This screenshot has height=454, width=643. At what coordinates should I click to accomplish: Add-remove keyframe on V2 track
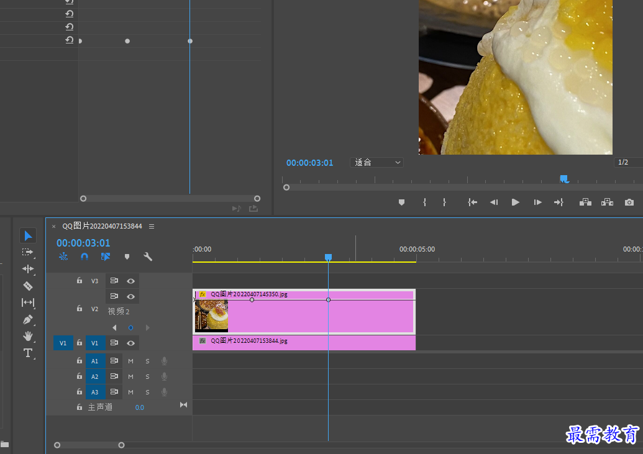[x=131, y=328]
